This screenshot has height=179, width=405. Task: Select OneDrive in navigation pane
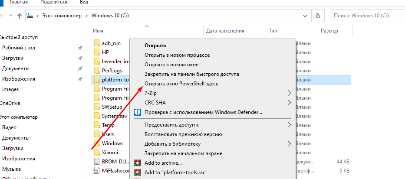[x=10, y=103]
